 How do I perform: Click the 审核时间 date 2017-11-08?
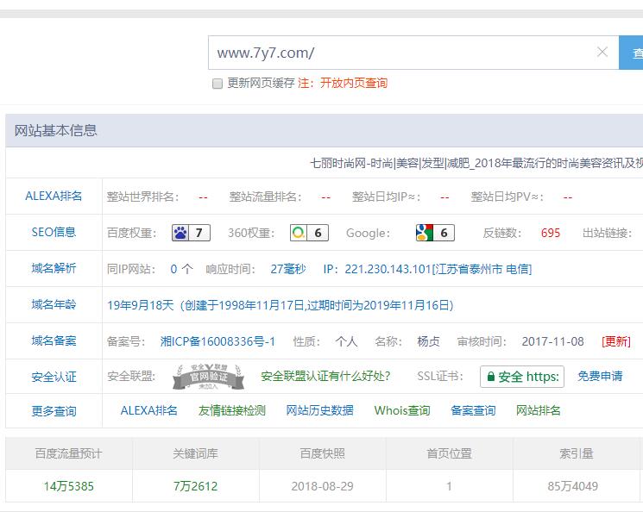pyautogui.click(x=552, y=341)
